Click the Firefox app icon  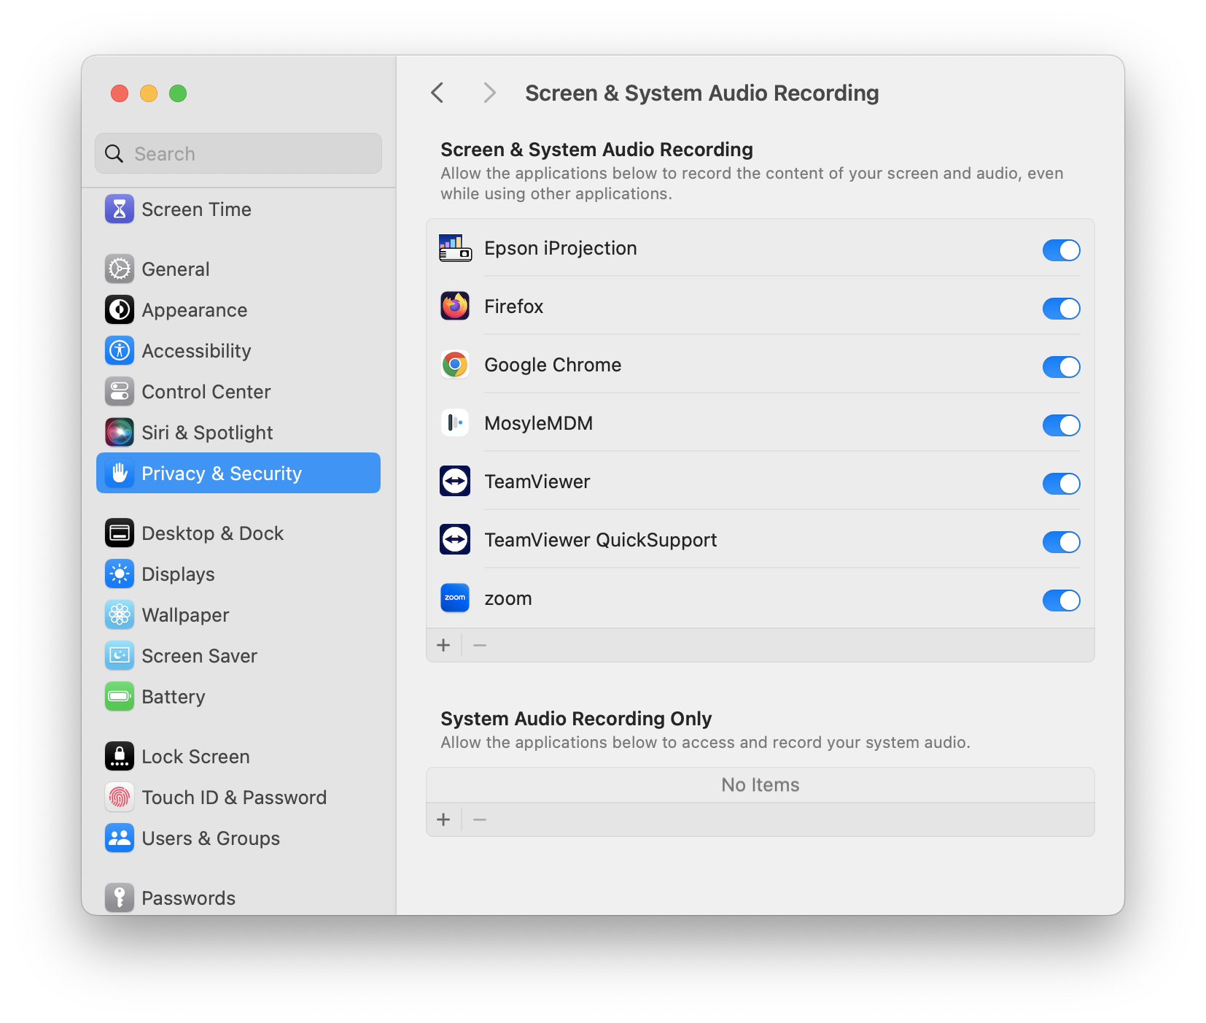coord(455,306)
